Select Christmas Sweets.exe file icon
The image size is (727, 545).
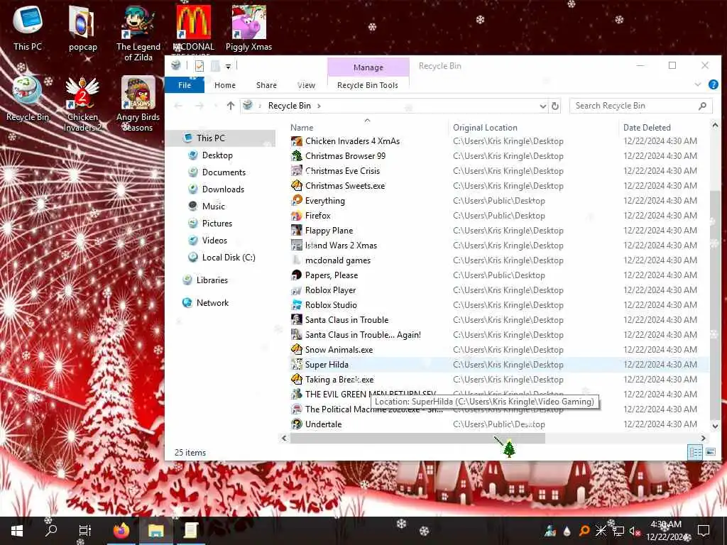297,186
